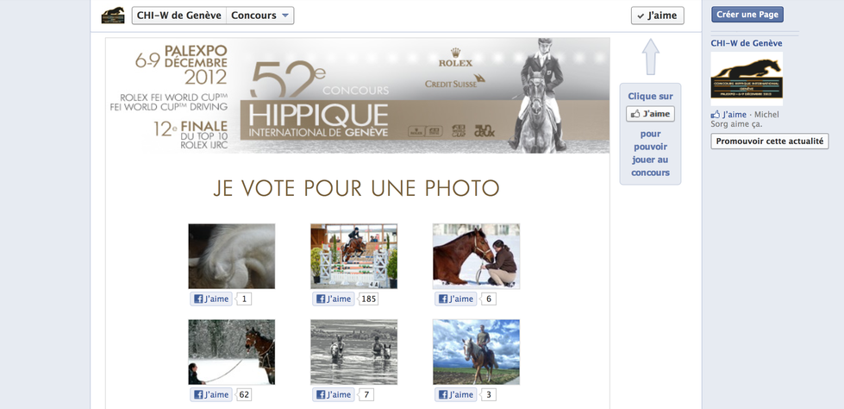Screen dimensions: 844x409
Task: Like the horses in water photo
Action: point(333,394)
